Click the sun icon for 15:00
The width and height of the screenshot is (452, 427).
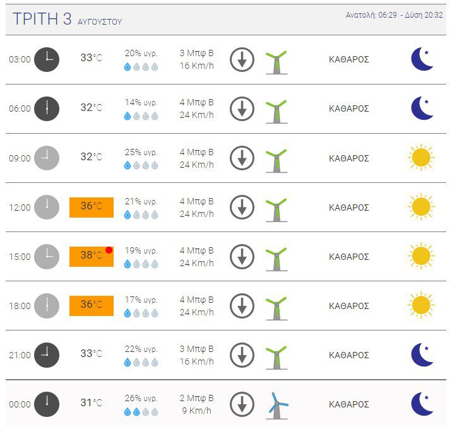[421, 256]
